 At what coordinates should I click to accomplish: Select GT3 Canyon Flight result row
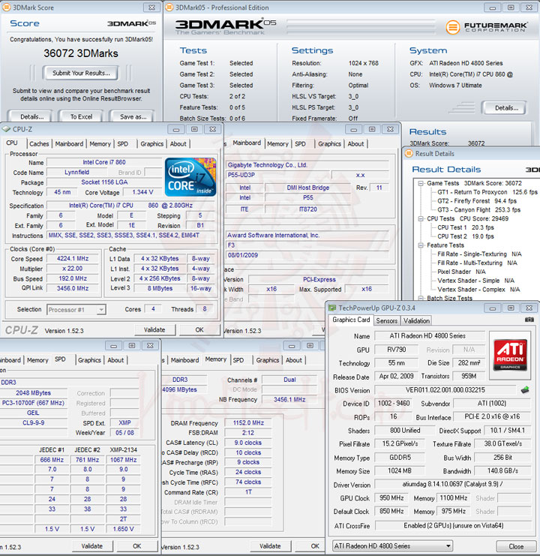(x=478, y=210)
